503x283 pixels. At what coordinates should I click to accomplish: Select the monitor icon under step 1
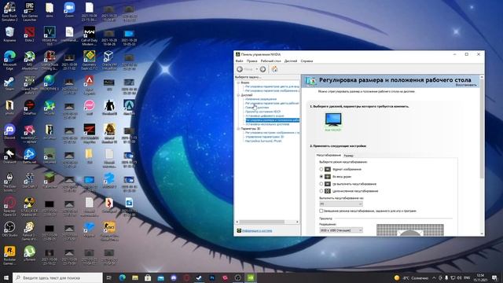(333, 119)
